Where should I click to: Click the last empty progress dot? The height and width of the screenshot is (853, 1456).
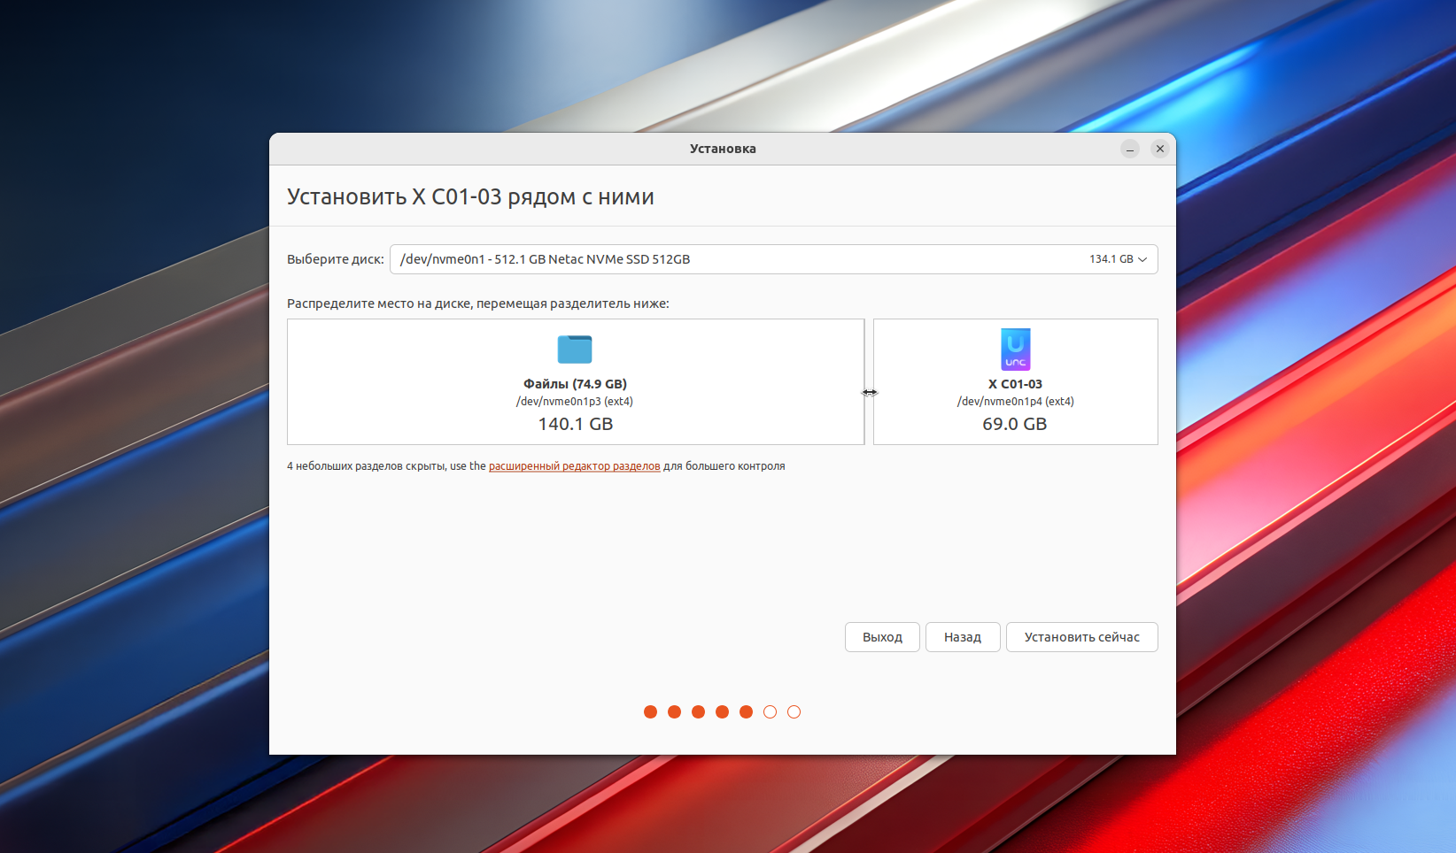pyautogui.click(x=794, y=712)
